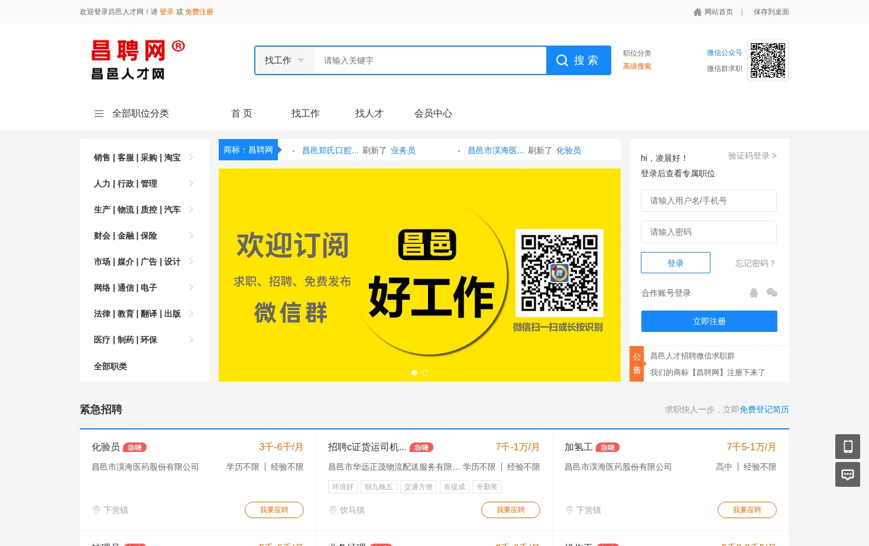
Task: Click the 微信群求职 link
Action: point(725,69)
